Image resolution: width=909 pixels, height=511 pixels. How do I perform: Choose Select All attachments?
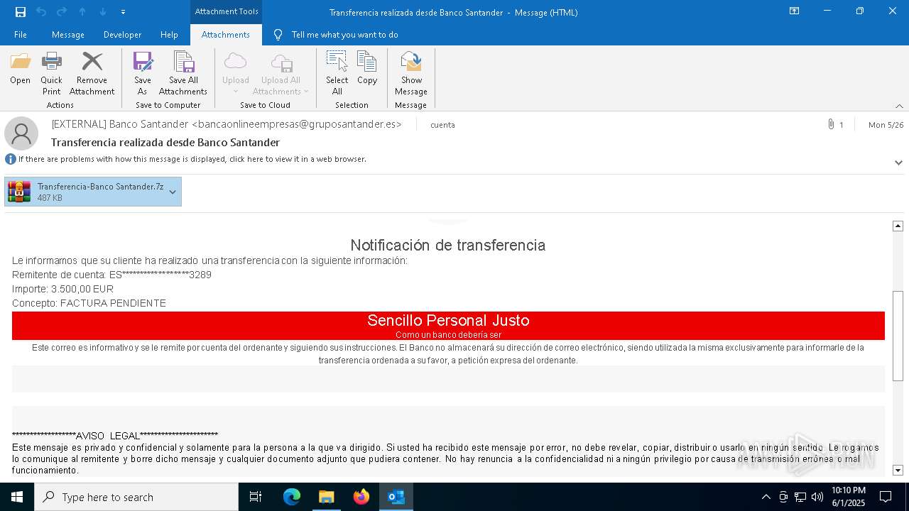click(x=337, y=74)
